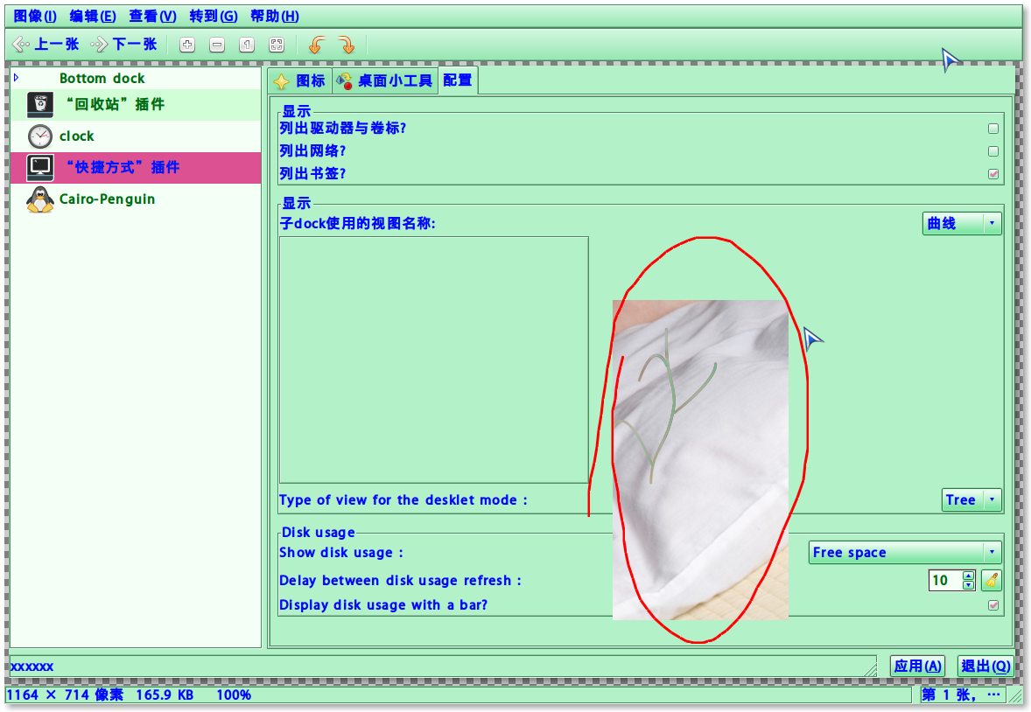Switch to the 配置 tab

click(x=458, y=80)
